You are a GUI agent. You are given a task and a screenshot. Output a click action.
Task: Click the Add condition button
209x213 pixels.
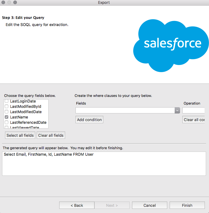[89, 120]
